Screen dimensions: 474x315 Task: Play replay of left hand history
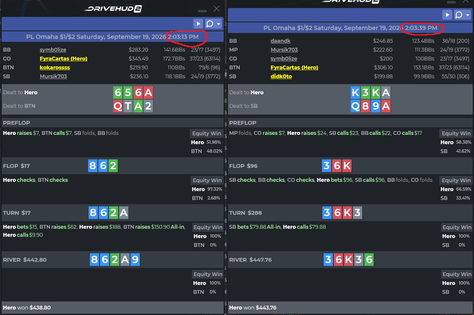coord(198,24)
